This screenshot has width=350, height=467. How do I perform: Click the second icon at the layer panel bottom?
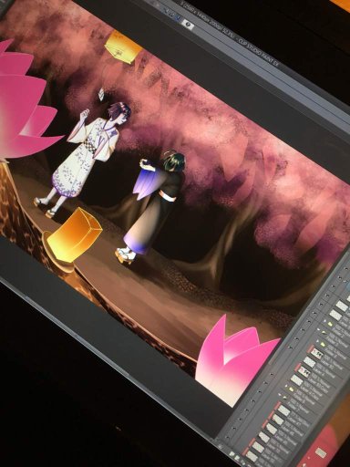(x=237, y=458)
